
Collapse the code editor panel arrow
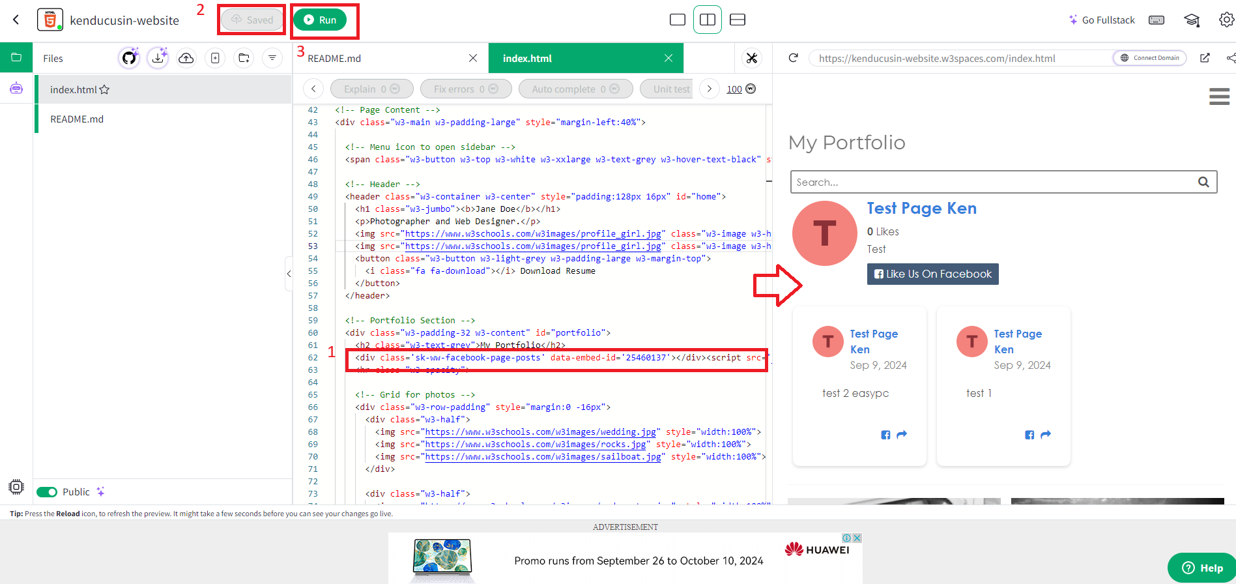coord(289,274)
